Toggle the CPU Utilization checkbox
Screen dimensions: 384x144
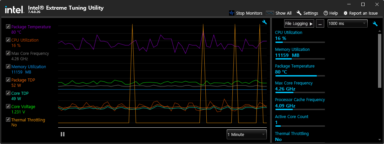tap(8, 40)
